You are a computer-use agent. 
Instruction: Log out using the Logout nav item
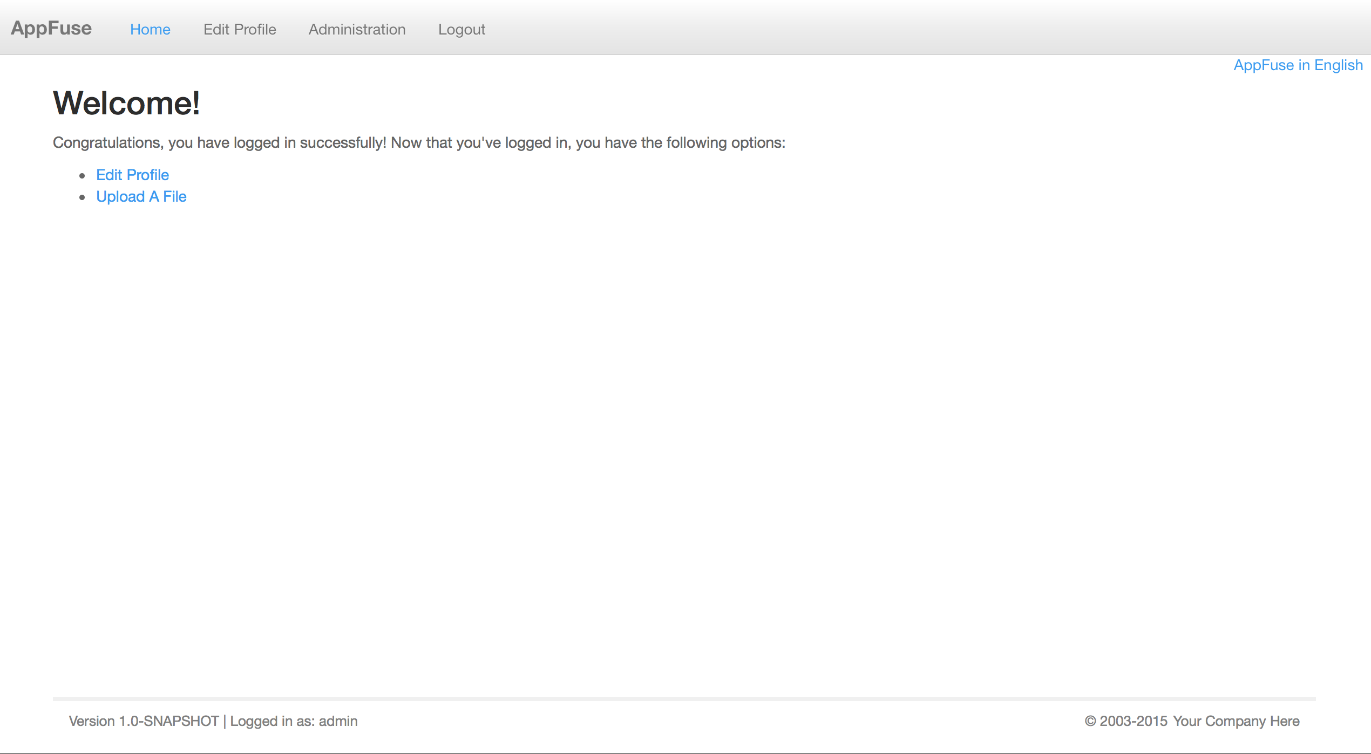(x=461, y=29)
